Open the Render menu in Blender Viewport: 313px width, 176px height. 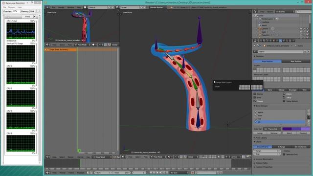(61, 7)
